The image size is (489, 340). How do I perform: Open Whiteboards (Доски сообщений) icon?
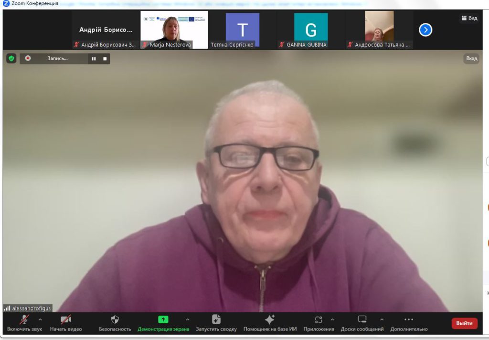click(x=362, y=320)
